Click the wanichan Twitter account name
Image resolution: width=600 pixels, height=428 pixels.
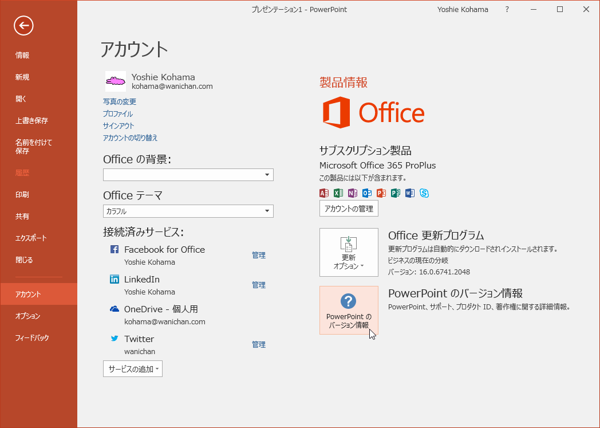pyautogui.click(x=140, y=351)
